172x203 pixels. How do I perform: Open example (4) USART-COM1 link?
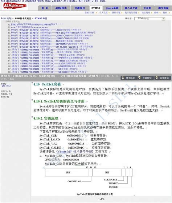(50, 38)
